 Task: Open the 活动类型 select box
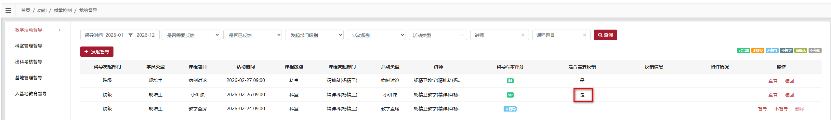pos(438,35)
